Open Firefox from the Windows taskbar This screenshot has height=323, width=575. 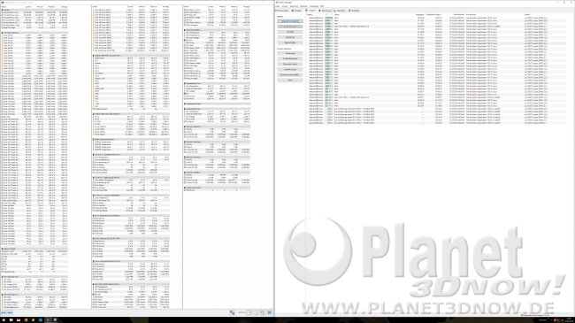pyautogui.click(x=26, y=320)
